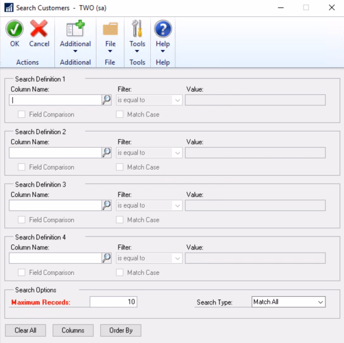Viewport: 344px width, 343px height.
Task: Open the File folder icon menu
Action: 110,29
